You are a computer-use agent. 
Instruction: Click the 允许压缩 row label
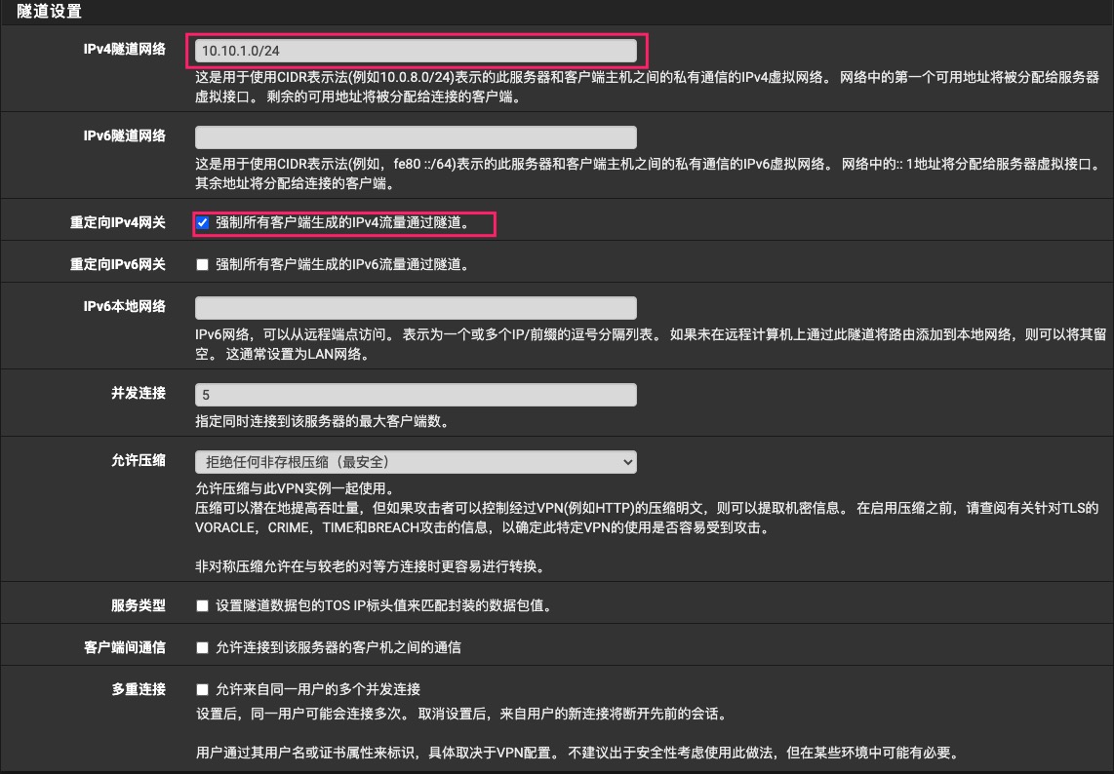(x=139, y=461)
